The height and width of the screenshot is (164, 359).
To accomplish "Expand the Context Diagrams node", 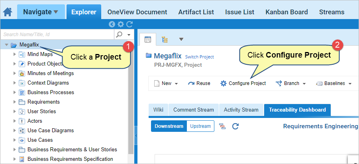I will [15, 83].
